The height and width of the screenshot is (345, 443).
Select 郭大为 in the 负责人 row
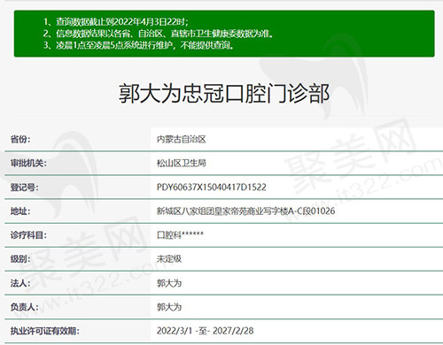pyautogui.click(x=169, y=307)
